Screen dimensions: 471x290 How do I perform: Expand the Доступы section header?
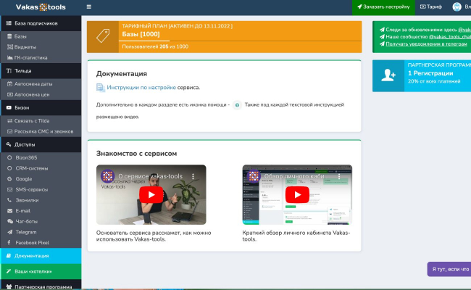[41, 144]
